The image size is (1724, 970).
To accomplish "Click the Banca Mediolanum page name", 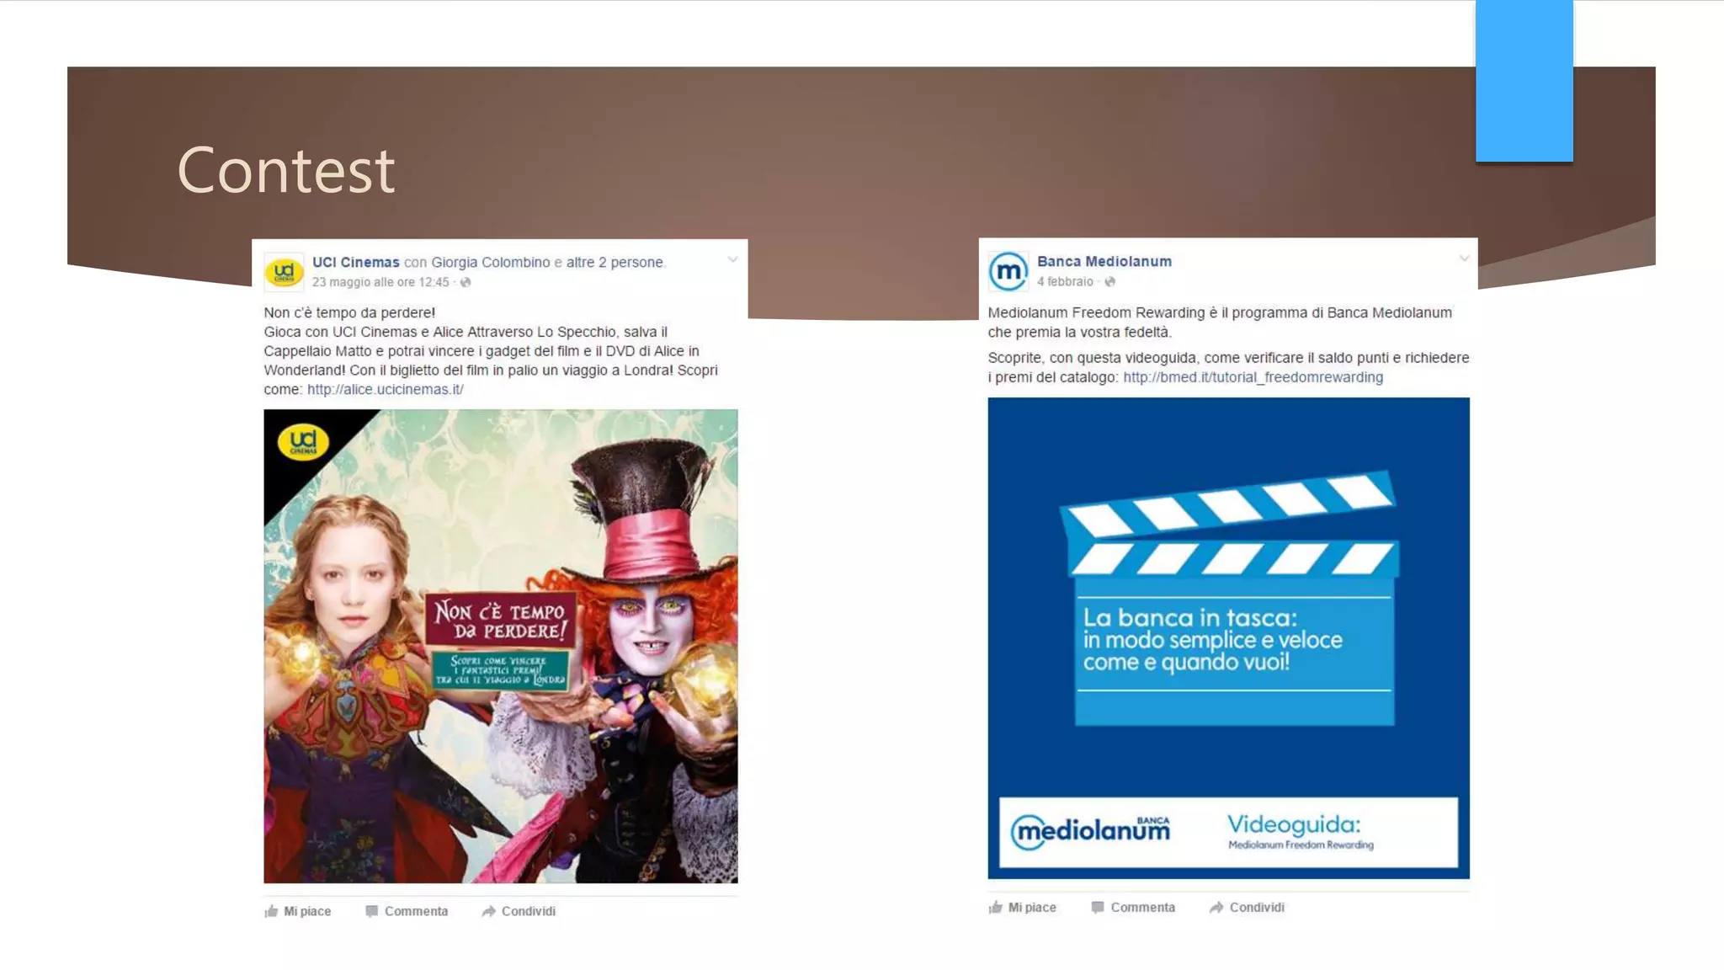I will (x=1104, y=262).
